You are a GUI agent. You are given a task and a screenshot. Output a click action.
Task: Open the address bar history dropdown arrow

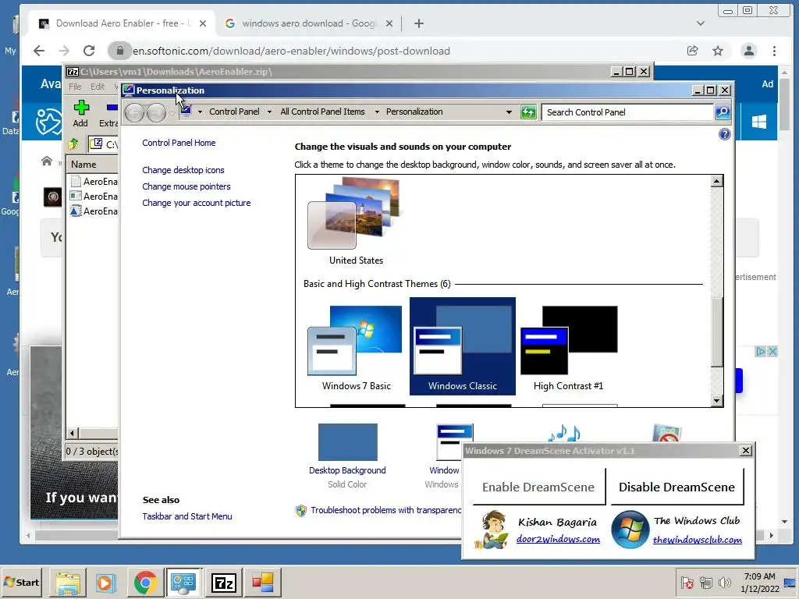[x=509, y=112]
